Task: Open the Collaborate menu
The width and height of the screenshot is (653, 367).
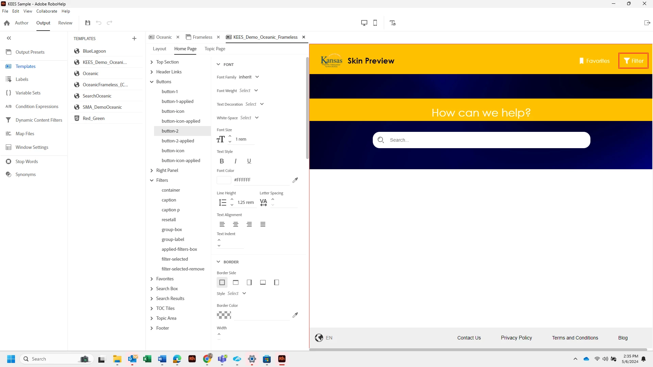Action: click(47, 11)
